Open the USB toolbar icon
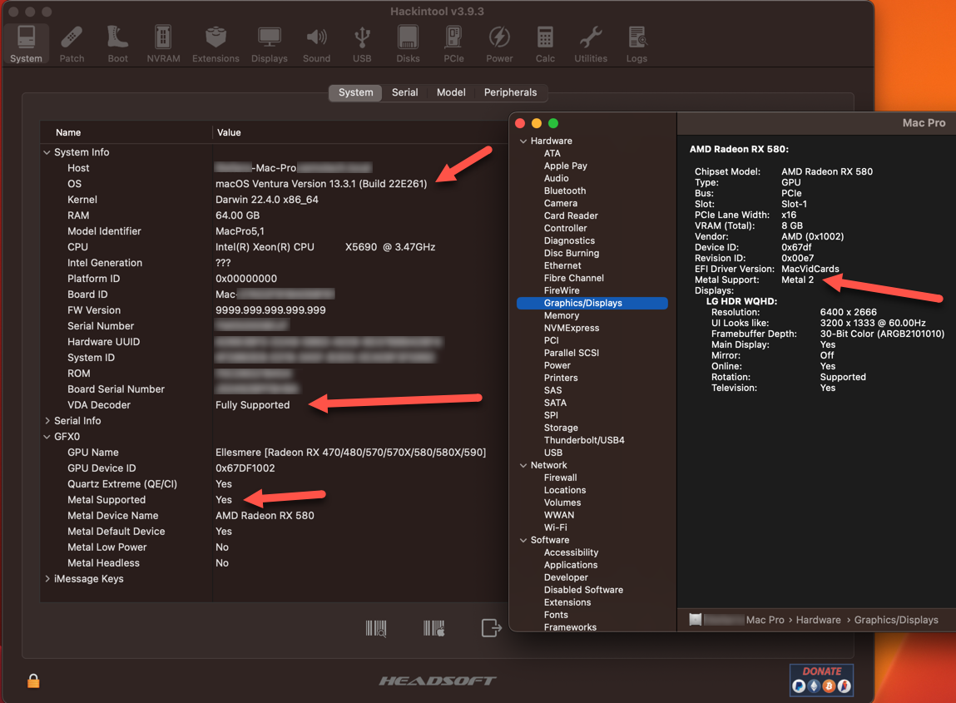This screenshot has height=703, width=956. (362, 44)
